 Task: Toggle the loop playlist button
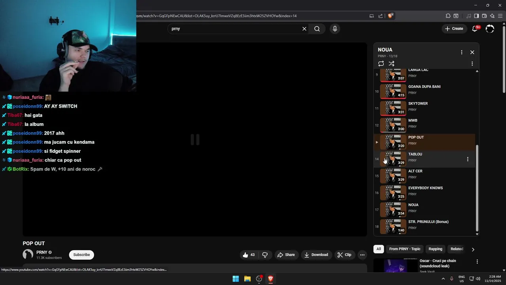point(381,64)
